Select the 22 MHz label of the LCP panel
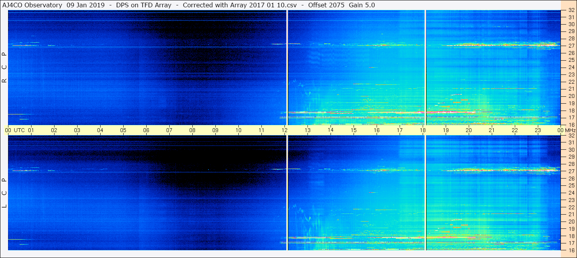 571,207
